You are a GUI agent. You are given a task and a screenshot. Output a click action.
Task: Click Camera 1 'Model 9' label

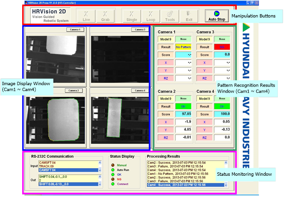pyautogui.click(x=166, y=39)
